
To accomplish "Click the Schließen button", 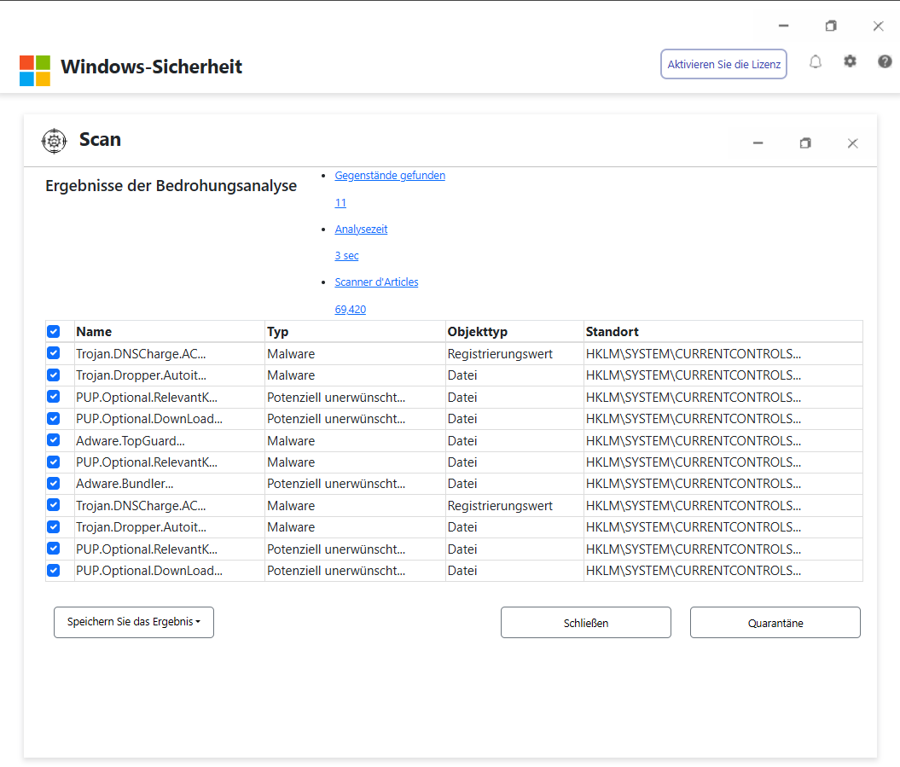I will [586, 623].
